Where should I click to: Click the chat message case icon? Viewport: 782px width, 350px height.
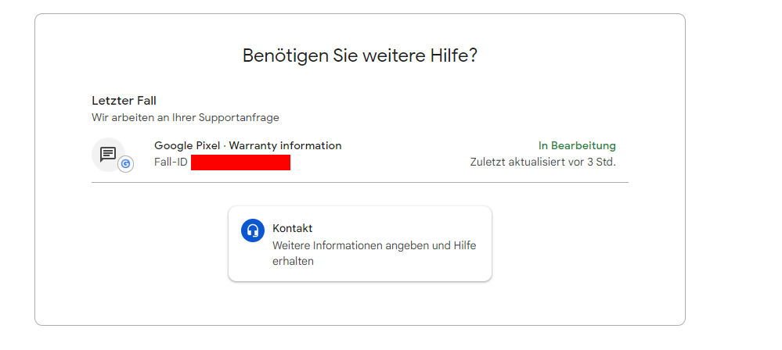[108, 153]
